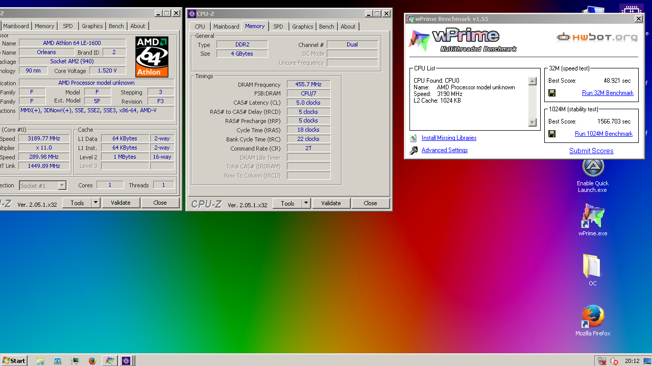Click the hwbot.org logo in wPrime
This screenshot has height=366, width=652.
[x=597, y=37]
